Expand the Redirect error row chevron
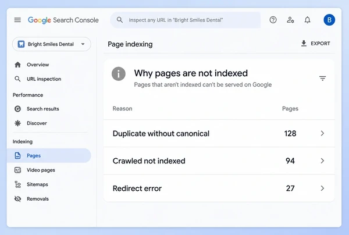 (x=322, y=188)
